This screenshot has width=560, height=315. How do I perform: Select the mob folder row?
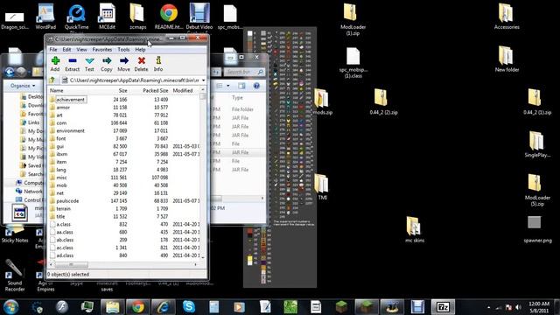click(x=124, y=185)
